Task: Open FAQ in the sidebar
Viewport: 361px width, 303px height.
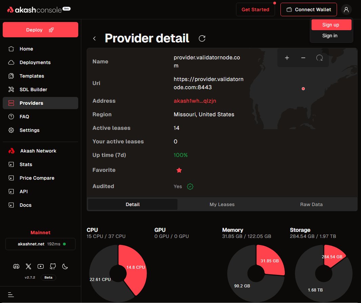Action: [x=41, y=117]
